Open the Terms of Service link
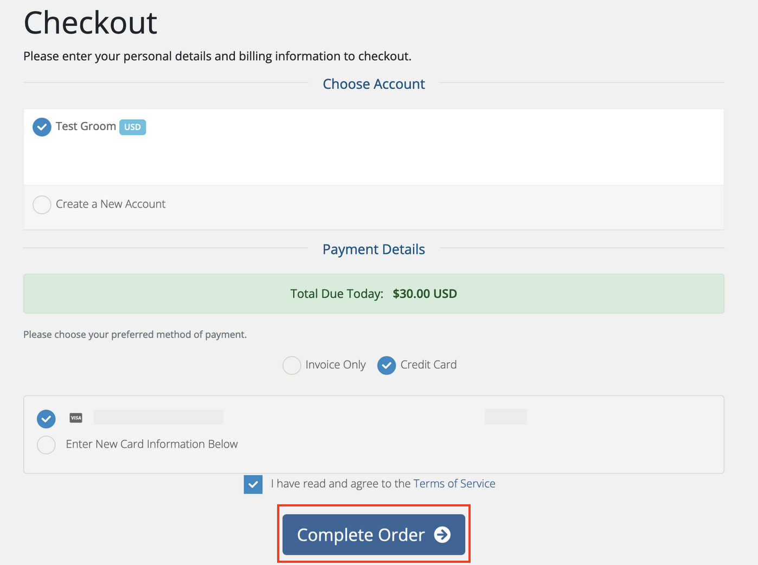758x565 pixels. (454, 484)
